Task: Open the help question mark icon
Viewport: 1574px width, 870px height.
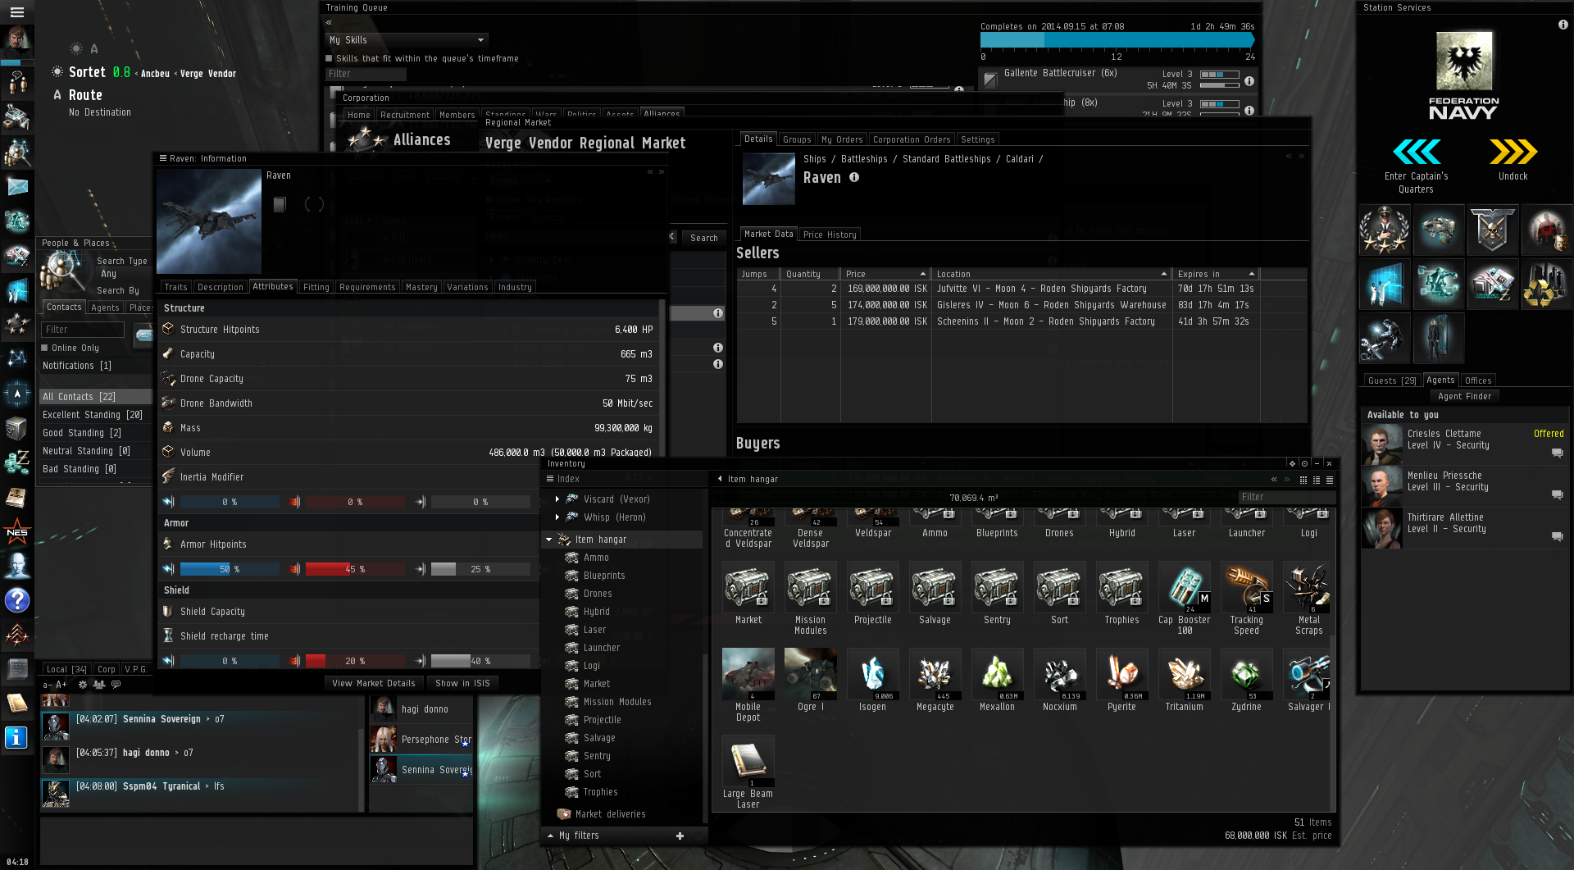Action: click(x=16, y=601)
